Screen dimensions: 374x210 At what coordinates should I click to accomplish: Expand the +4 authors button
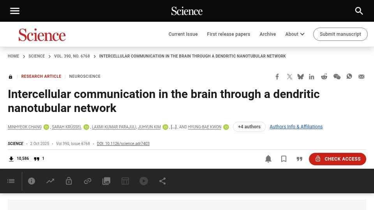pos(249,127)
